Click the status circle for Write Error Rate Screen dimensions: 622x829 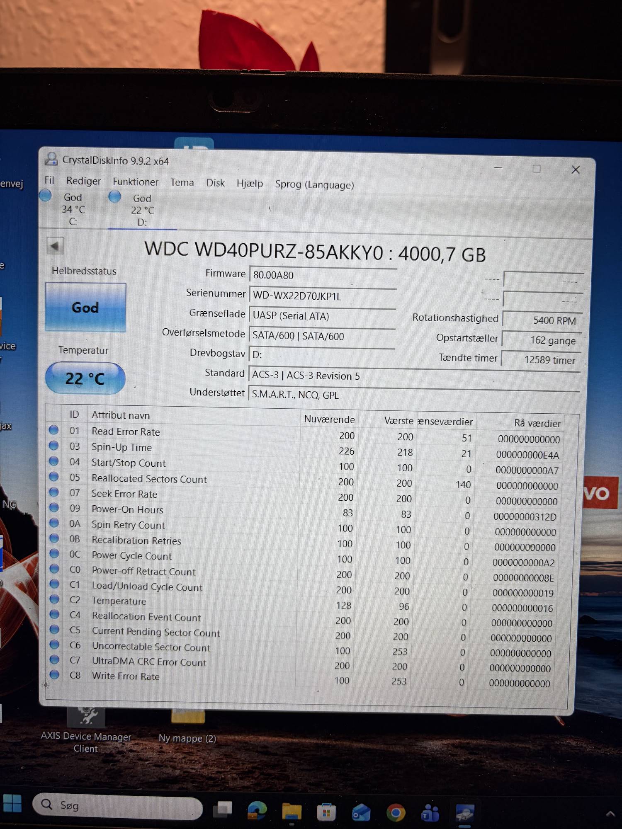[x=54, y=674]
